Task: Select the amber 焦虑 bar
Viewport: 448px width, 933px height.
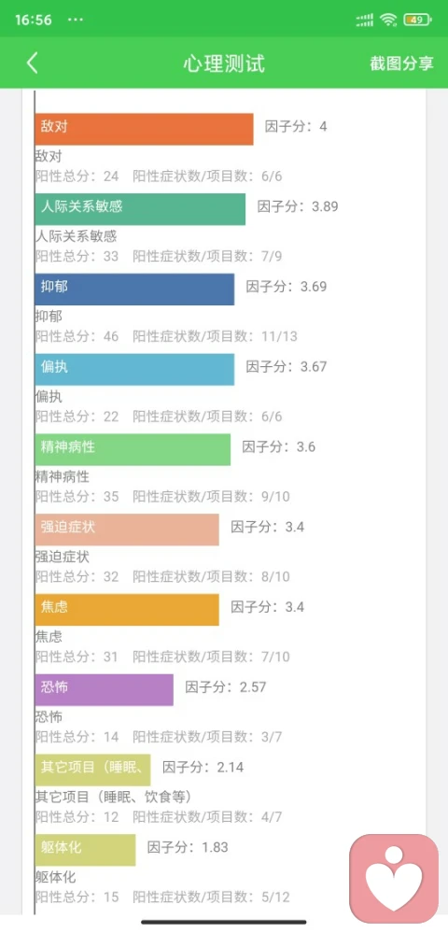Action: tap(127, 609)
